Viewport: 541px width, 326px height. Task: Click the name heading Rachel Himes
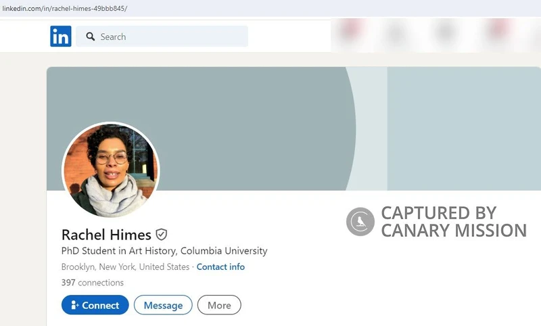[x=106, y=235]
